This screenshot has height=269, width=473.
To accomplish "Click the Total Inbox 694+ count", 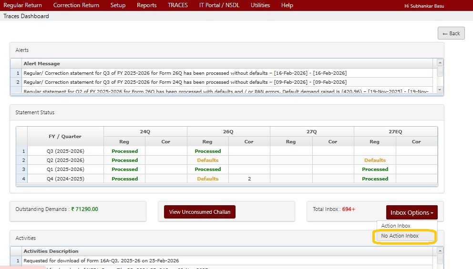I will [x=349, y=209].
